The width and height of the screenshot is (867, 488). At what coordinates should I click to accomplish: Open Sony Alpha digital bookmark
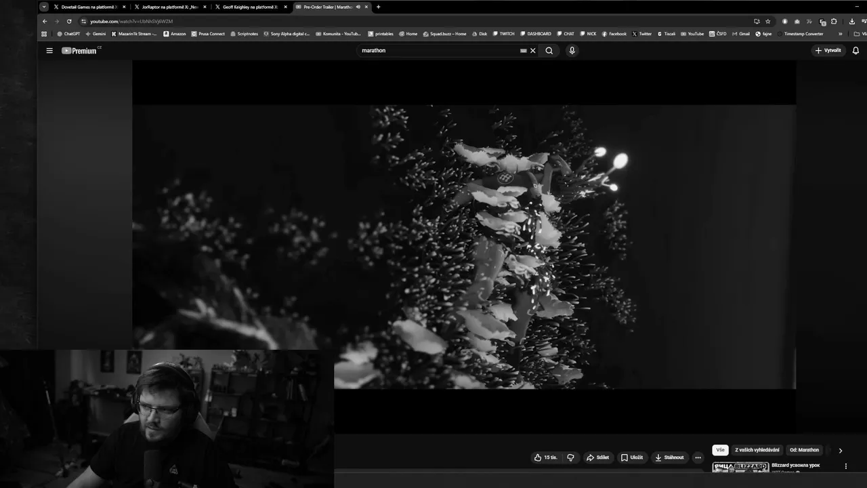(x=287, y=34)
